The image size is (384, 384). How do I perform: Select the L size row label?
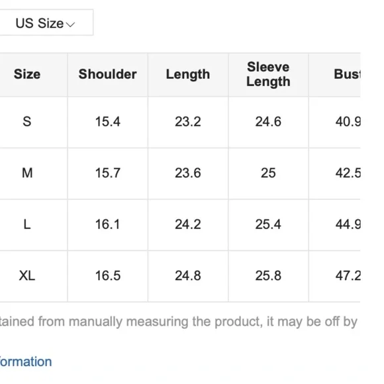tap(27, 224)
